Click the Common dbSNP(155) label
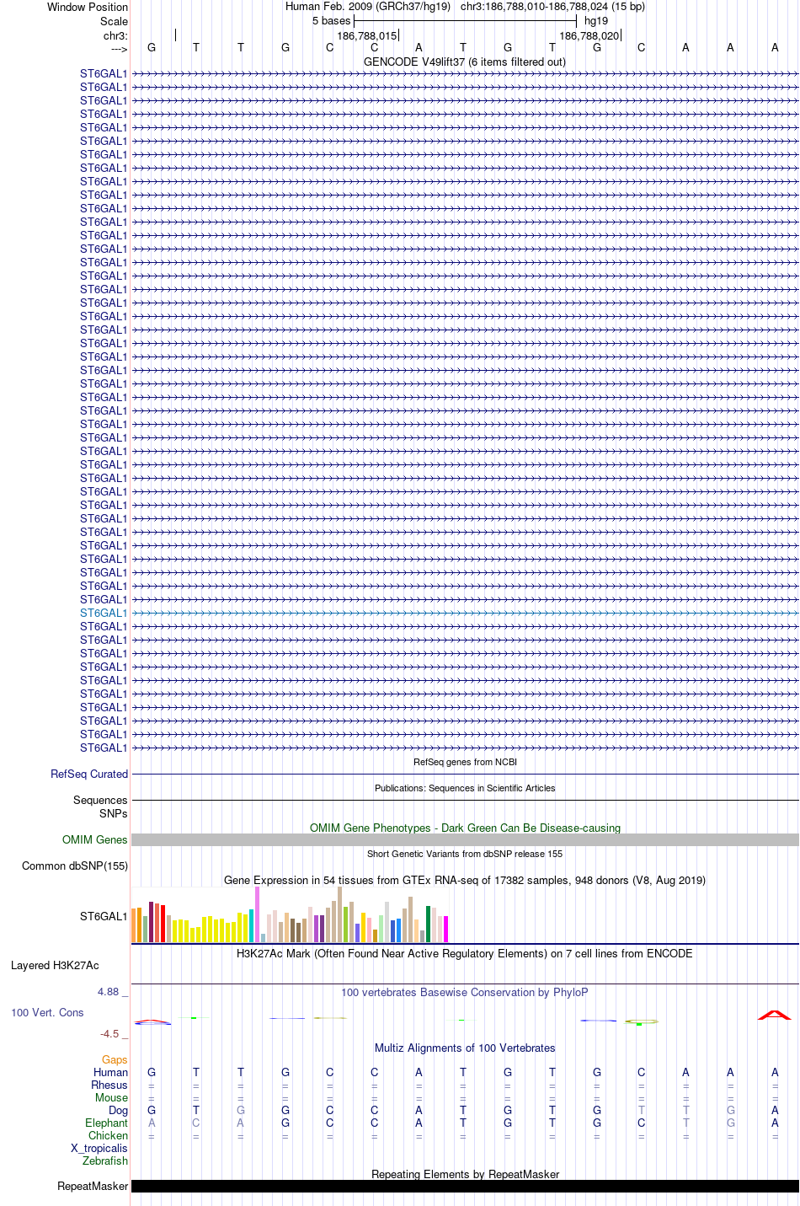Screen dimensions: 800x1206 [75, 866]
